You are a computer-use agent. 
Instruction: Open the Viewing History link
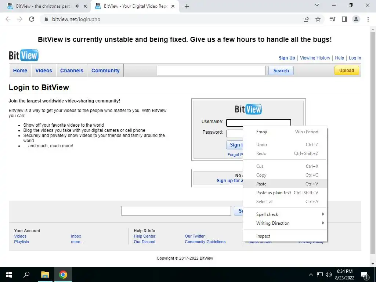click(315, 58)
